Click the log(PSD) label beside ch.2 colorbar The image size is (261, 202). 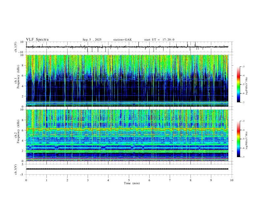pos(246,140)
